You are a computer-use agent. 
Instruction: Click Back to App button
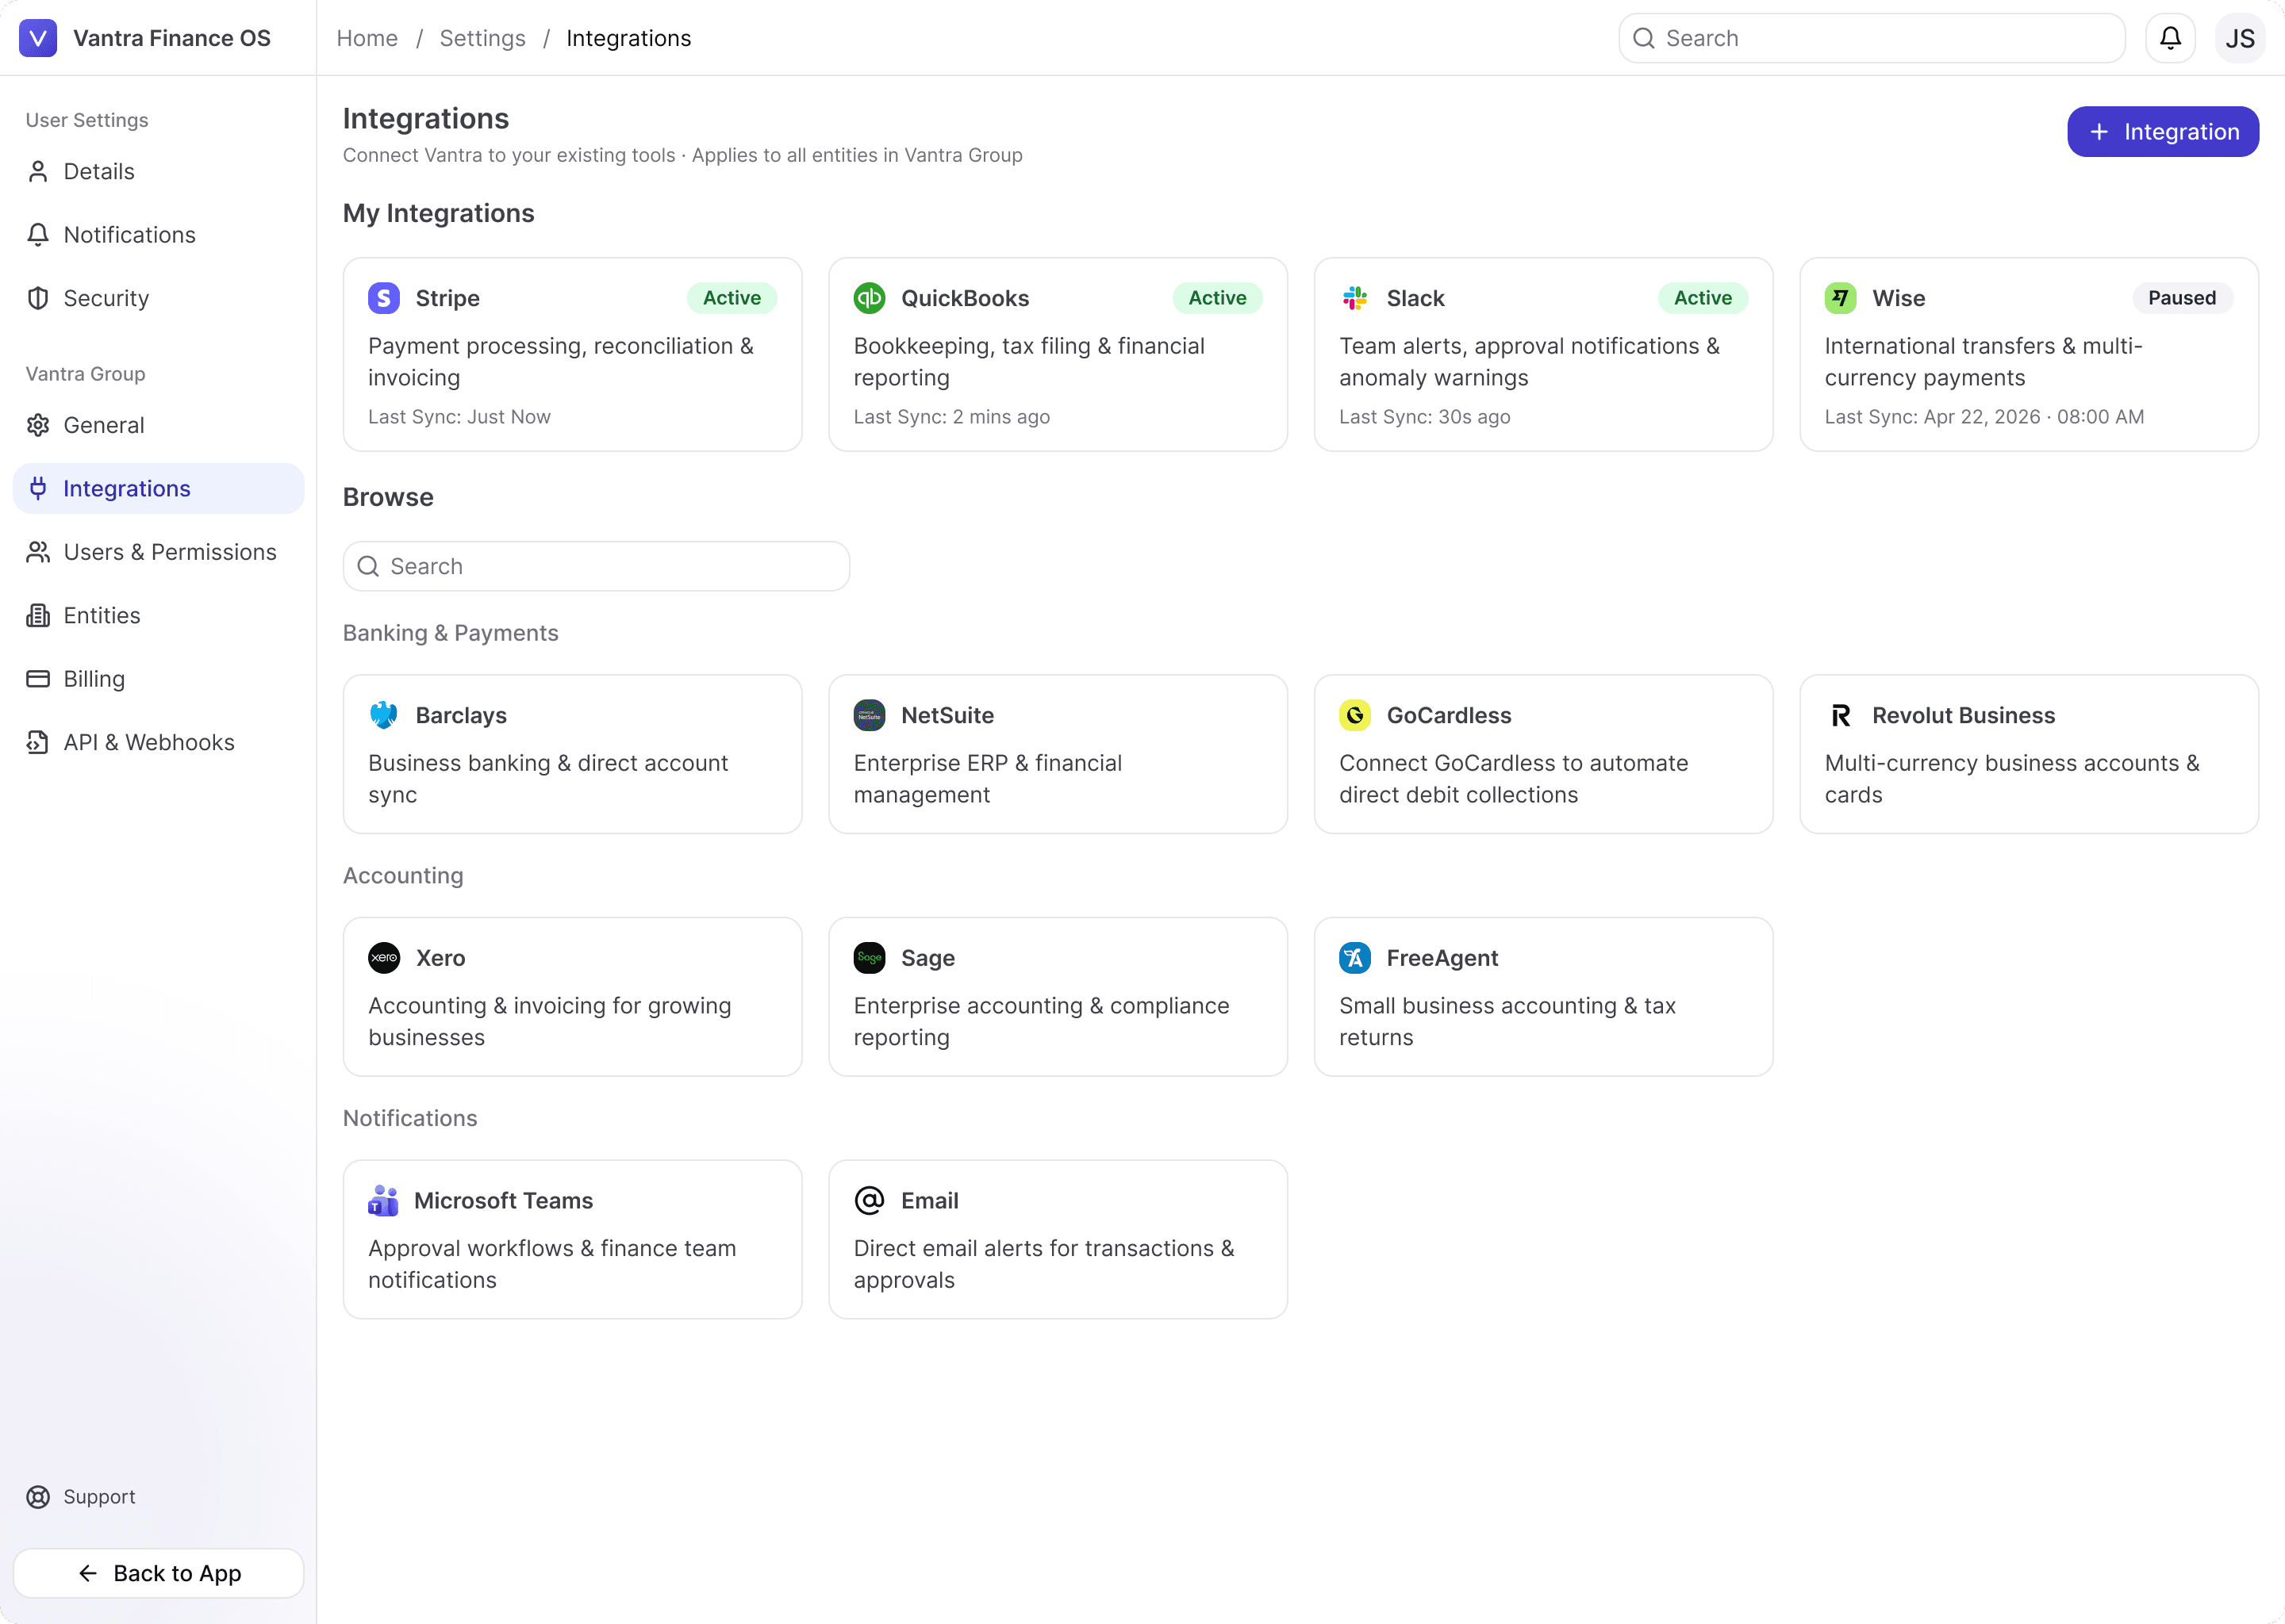point(158,1573)
